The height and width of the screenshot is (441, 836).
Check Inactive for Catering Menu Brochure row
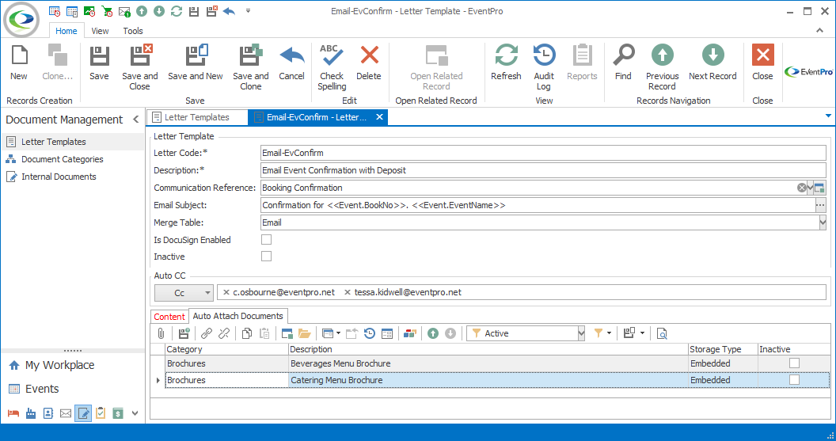tap(794, 380)
